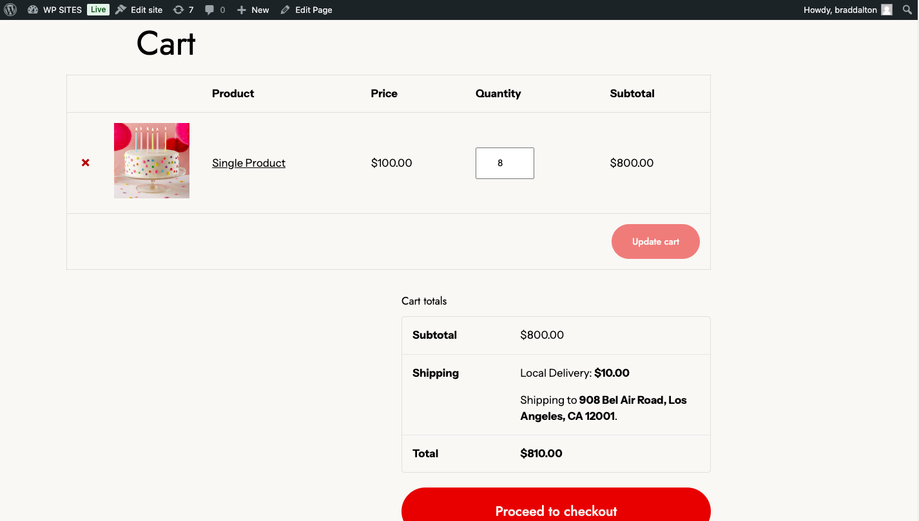
Task: Click the user avatar icon
Action: [887, 10]
